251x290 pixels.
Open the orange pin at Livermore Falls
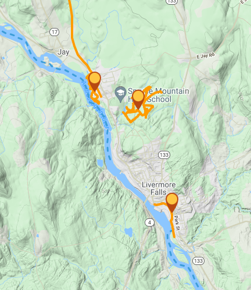click(172, 202)
